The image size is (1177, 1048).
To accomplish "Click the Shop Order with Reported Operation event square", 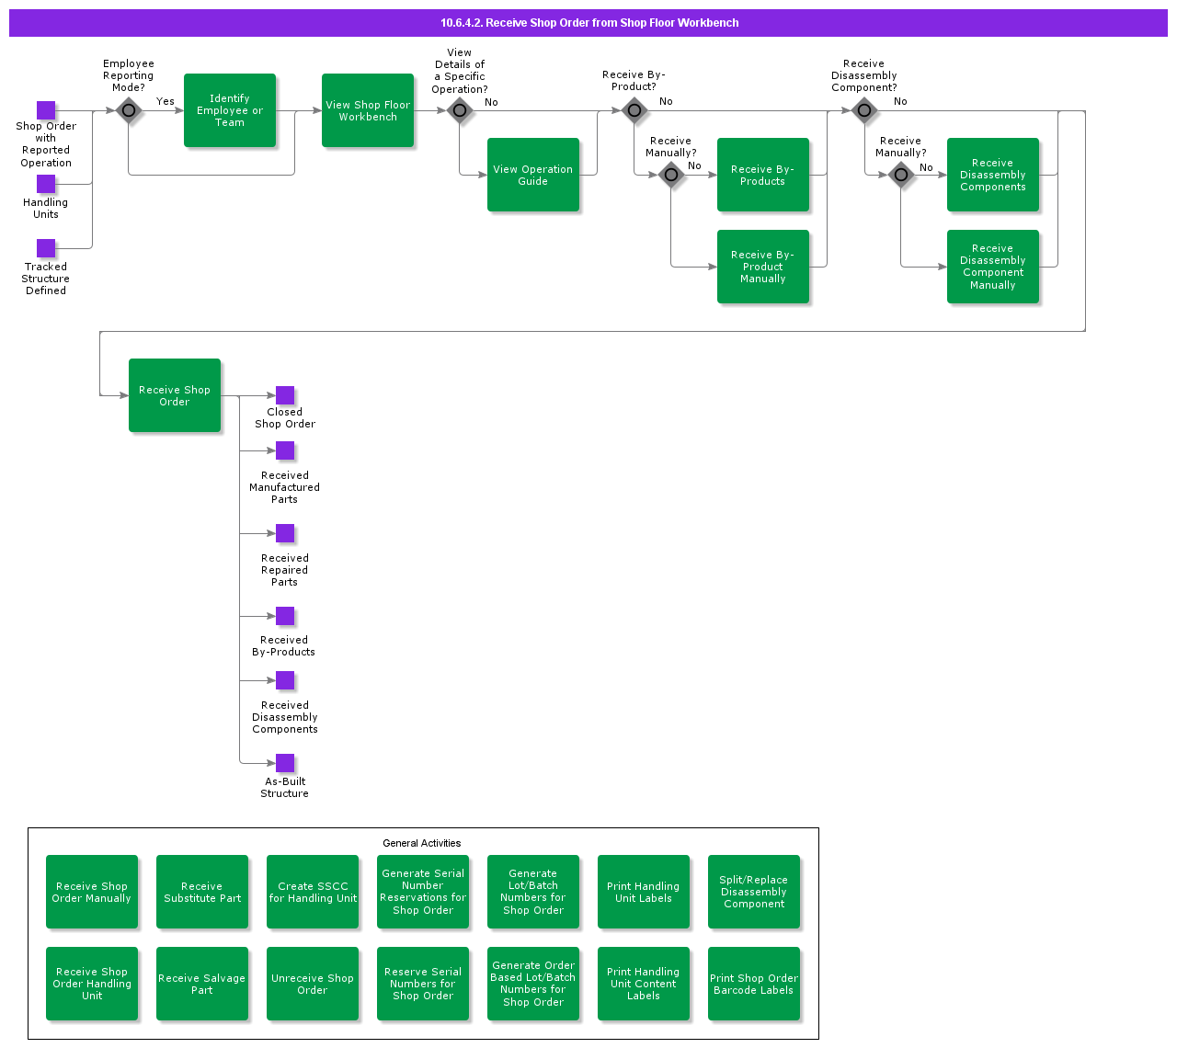I will tap(46, 110).
